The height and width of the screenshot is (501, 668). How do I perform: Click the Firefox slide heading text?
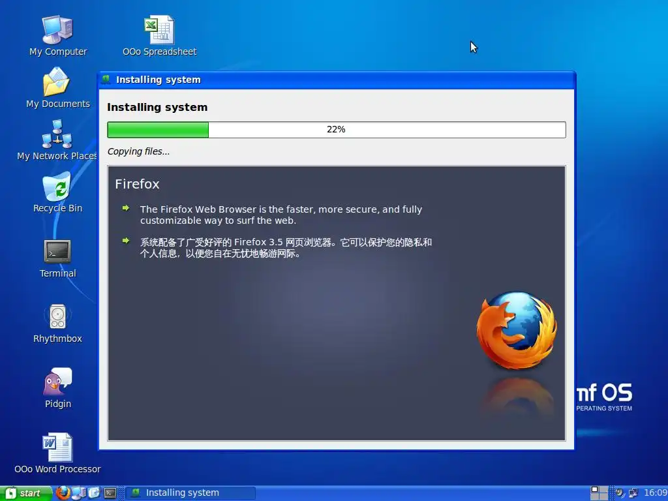(137, 184)
